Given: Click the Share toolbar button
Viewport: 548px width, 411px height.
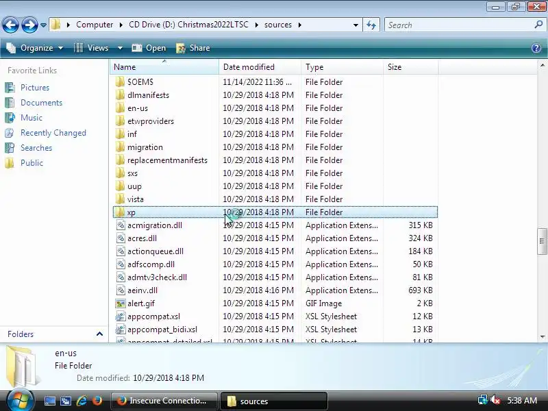Looking at the screenshot, I should click(193, 48).
